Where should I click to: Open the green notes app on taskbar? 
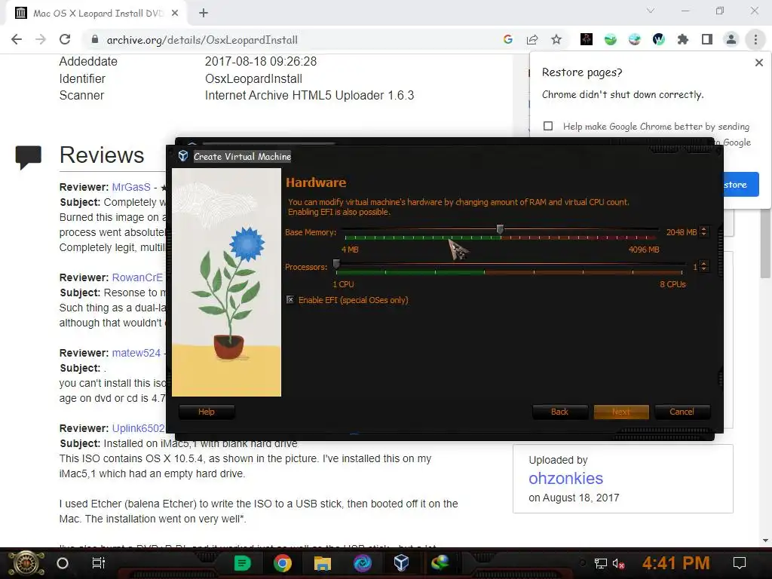click(x=242, y=562)
